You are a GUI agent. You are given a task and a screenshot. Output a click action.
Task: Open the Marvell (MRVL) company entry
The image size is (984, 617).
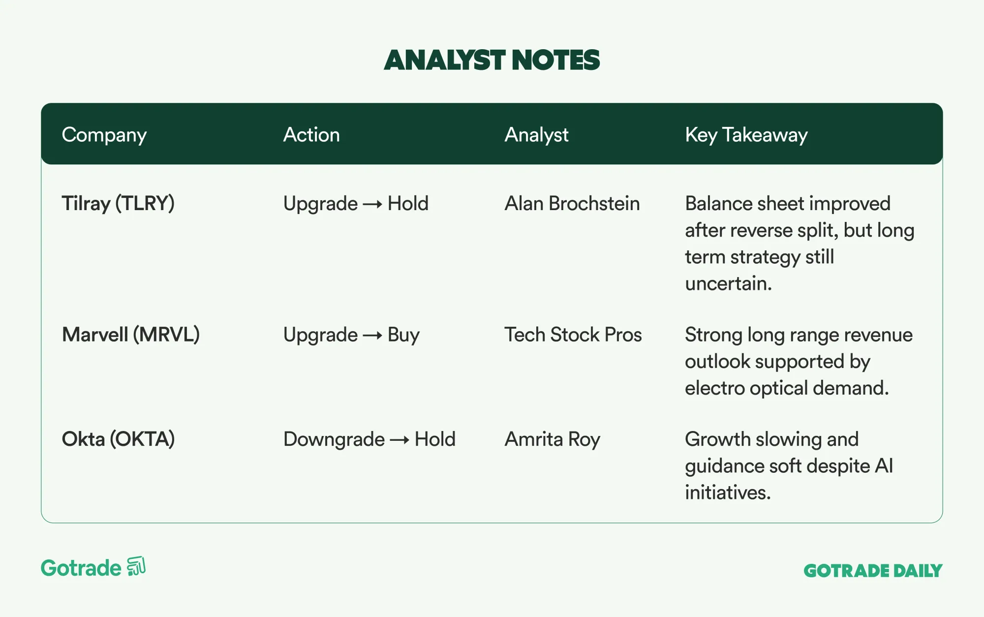[x=131, y=335]
